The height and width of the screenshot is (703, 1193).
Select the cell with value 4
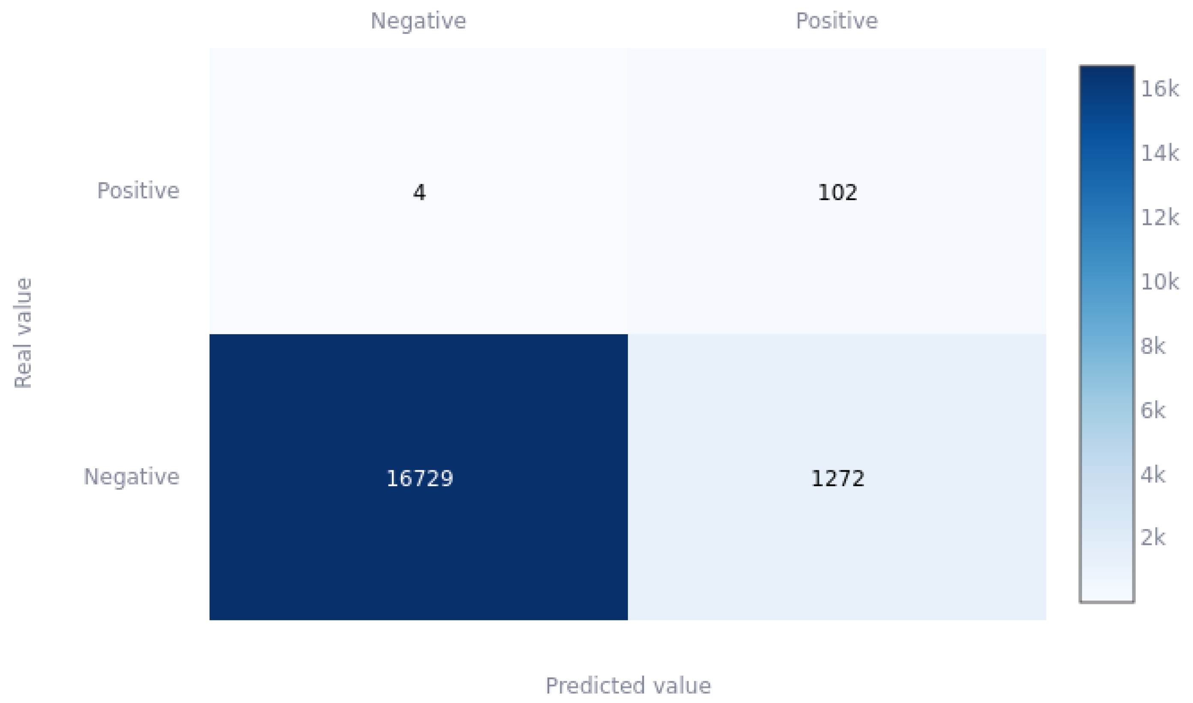coord(419,191)
